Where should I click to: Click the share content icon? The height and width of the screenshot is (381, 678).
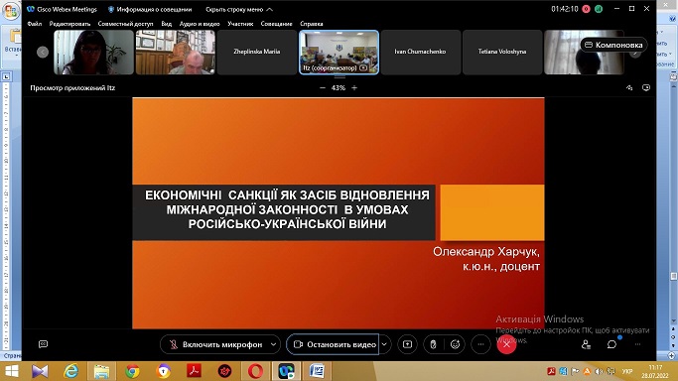tap(407, 344)
